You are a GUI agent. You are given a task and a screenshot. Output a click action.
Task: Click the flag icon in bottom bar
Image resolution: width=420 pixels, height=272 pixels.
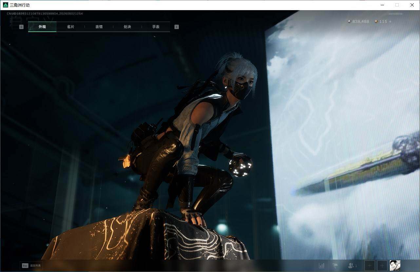[x=335, y=265]
